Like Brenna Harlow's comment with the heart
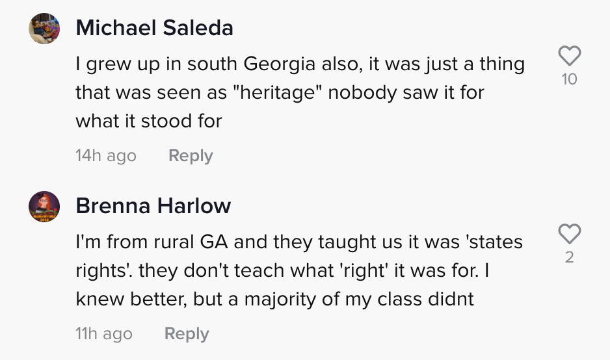 click(570, 234)
